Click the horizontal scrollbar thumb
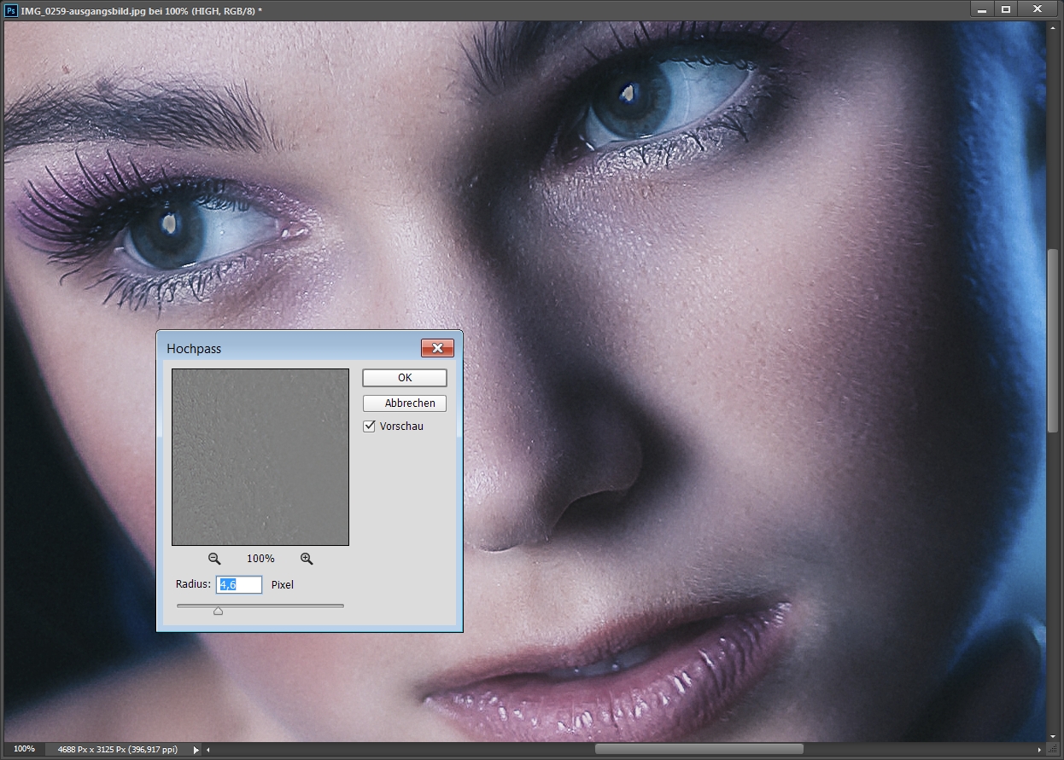This screenshot has height=760, width=1064. pos(699,750)
